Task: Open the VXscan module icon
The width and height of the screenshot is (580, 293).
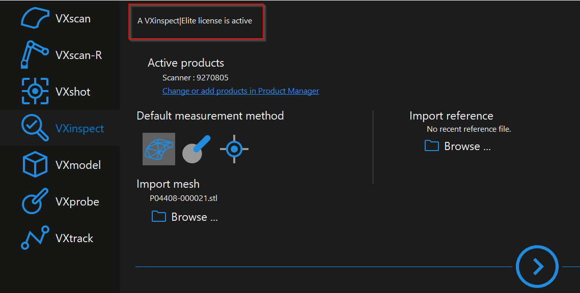Action: point(35,18)
